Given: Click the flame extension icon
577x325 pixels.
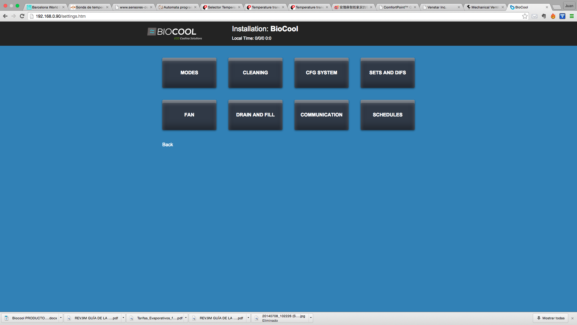Looking at the screenshot, I should [x=553, y=16].
